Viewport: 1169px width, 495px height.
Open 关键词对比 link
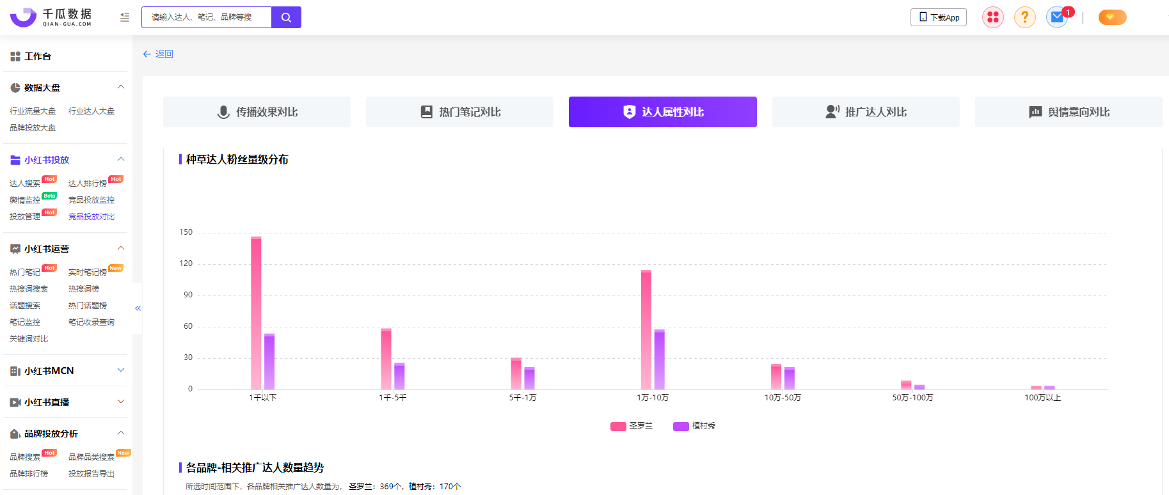(x=29, y=339)
